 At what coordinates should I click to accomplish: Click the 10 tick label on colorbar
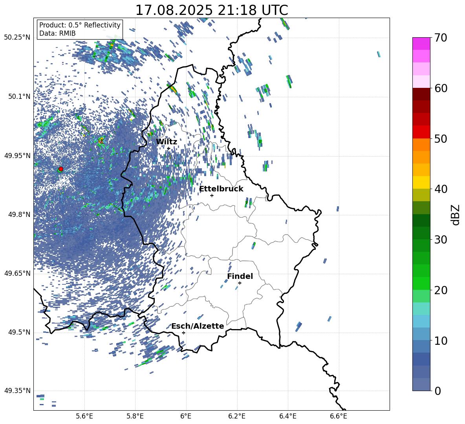441,340
